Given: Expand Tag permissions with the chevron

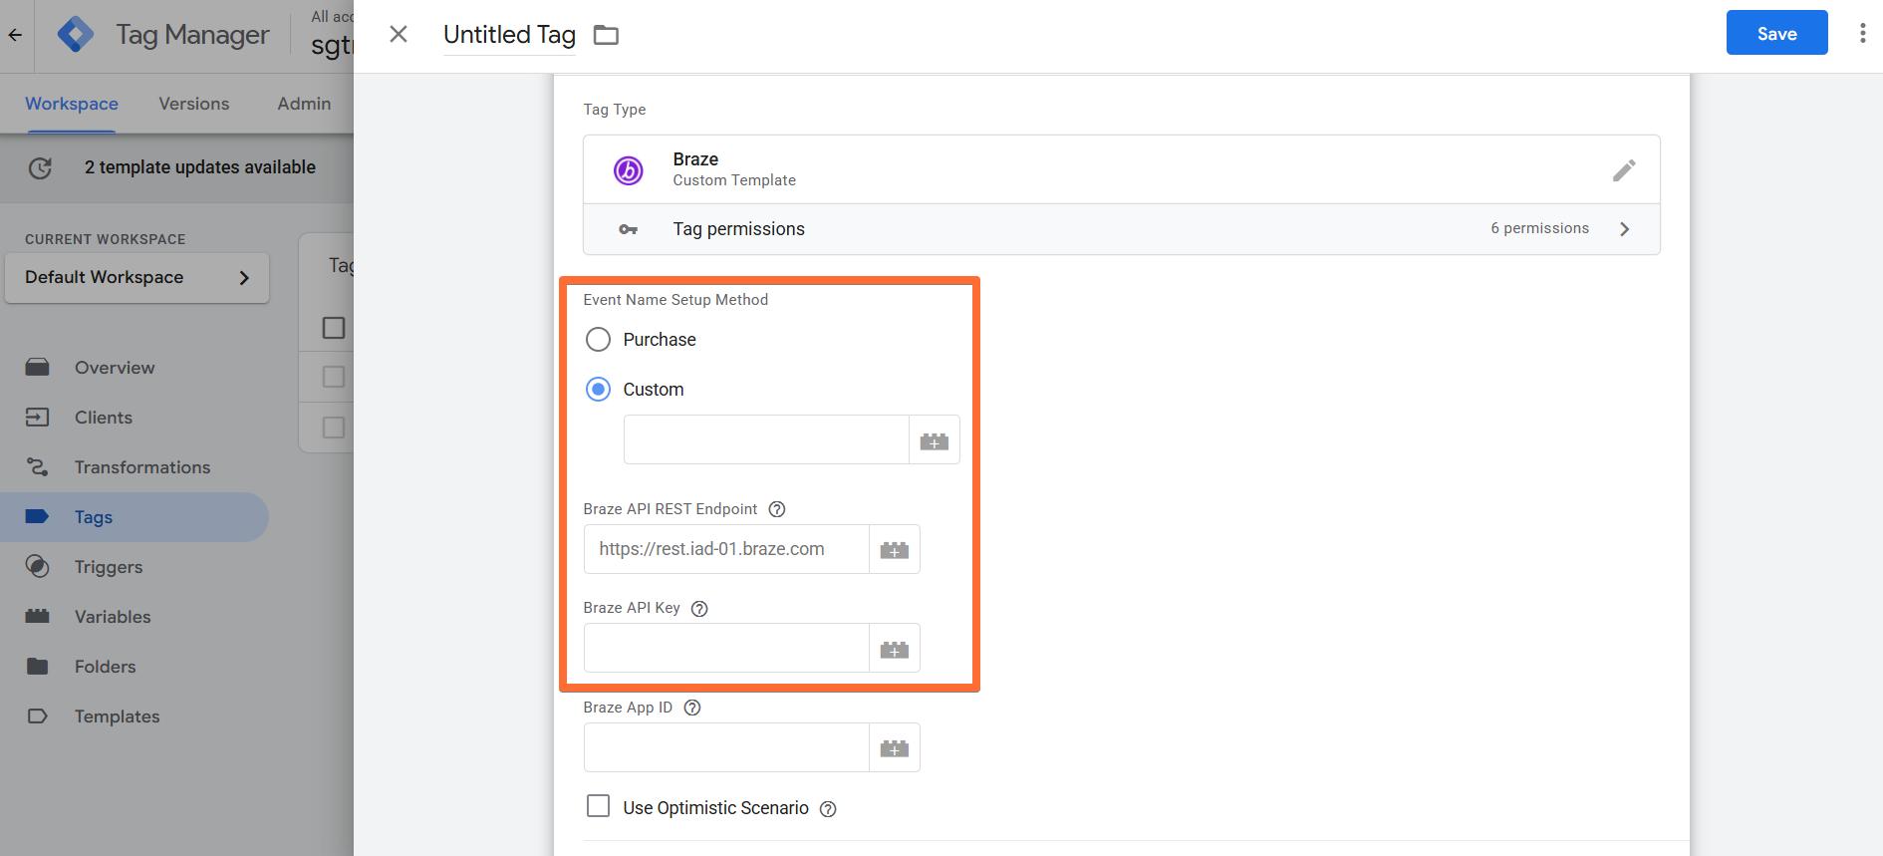Looking at the screenshot, I should point(1625,229).
